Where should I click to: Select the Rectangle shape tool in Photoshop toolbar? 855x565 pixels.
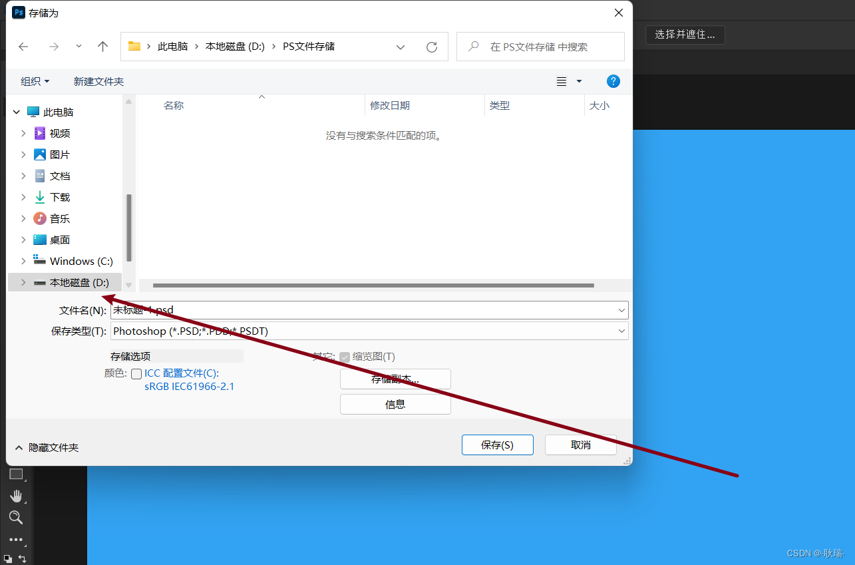click(x=16, y=474)
